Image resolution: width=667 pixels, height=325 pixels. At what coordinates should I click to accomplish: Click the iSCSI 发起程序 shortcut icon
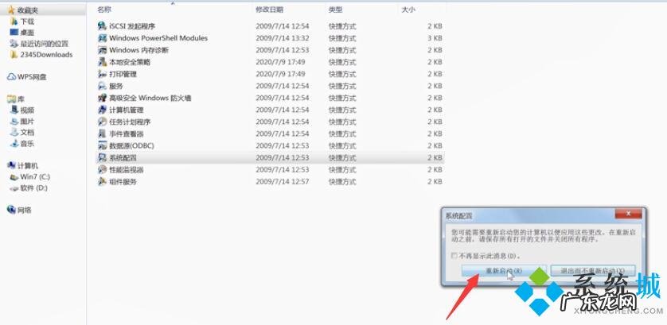pyautogui.click(x=102, y=26)
